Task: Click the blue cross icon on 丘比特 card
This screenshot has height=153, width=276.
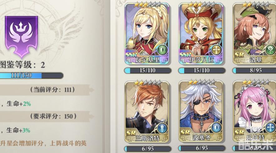Action: point(269,128)
